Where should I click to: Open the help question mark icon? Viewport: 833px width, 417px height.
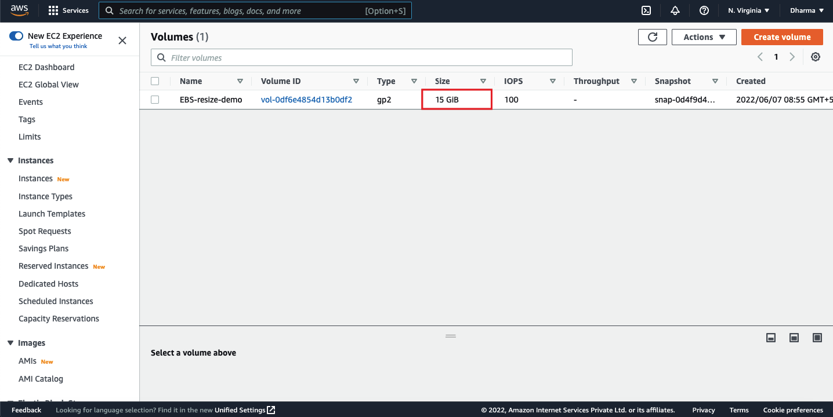pos(704,10)
